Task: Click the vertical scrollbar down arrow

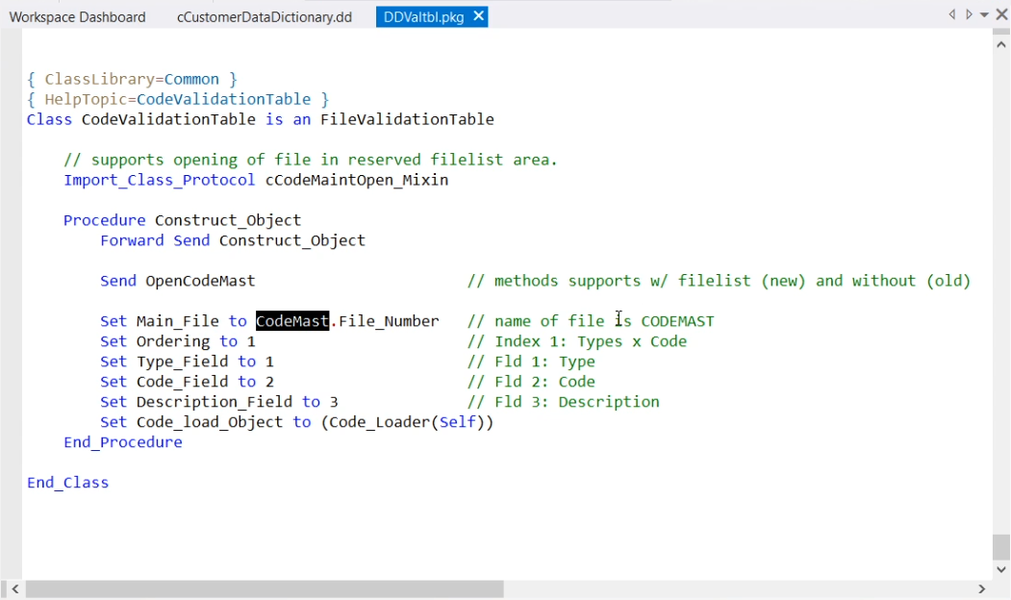Action: 1001,569
